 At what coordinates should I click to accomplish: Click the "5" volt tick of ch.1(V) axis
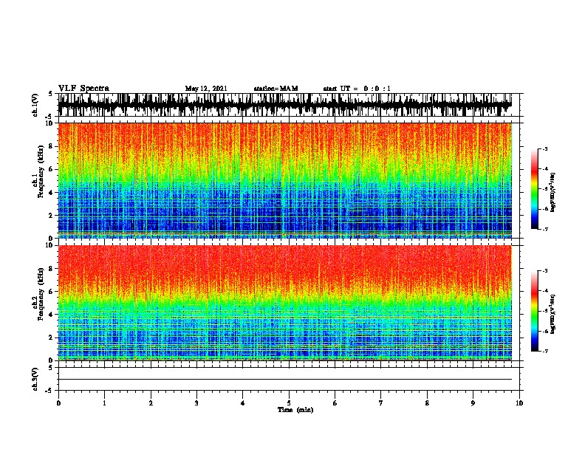[x=50, y=94]
